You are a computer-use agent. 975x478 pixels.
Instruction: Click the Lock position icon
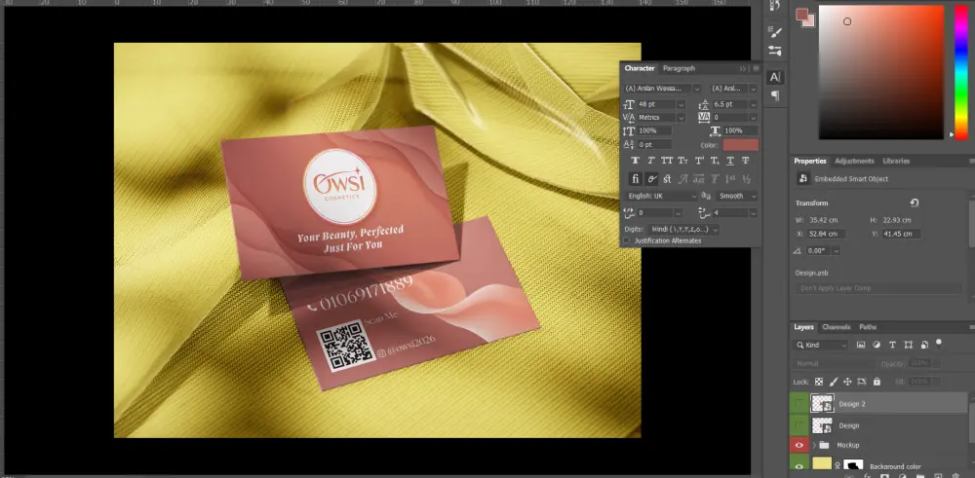click(847, 382)
